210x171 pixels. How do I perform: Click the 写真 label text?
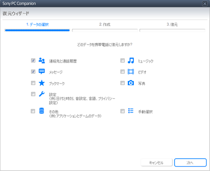coord(142,84)
